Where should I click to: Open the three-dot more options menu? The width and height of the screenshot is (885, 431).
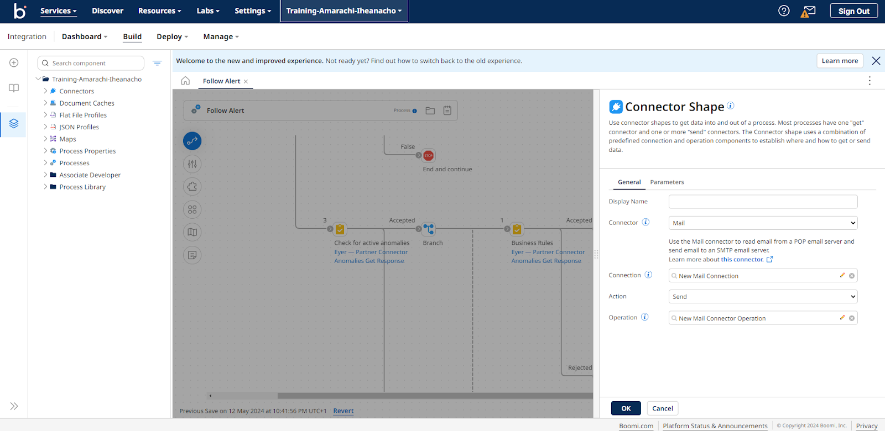870,81
